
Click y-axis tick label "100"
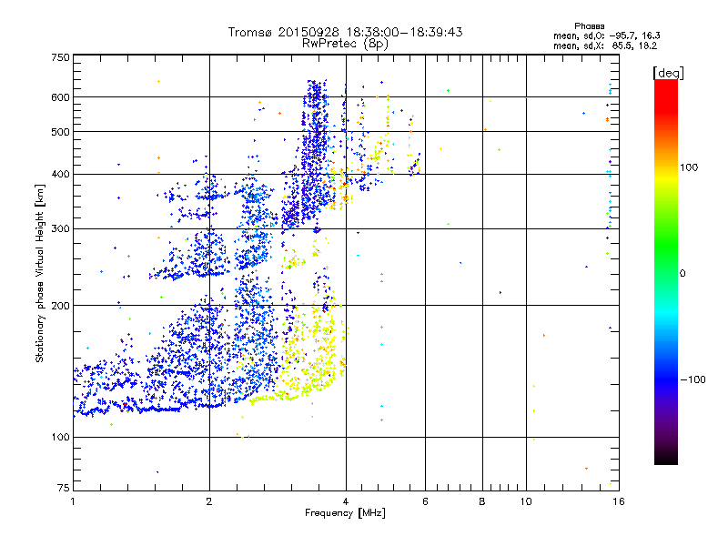pyautogui.click(x=60, y=438)
